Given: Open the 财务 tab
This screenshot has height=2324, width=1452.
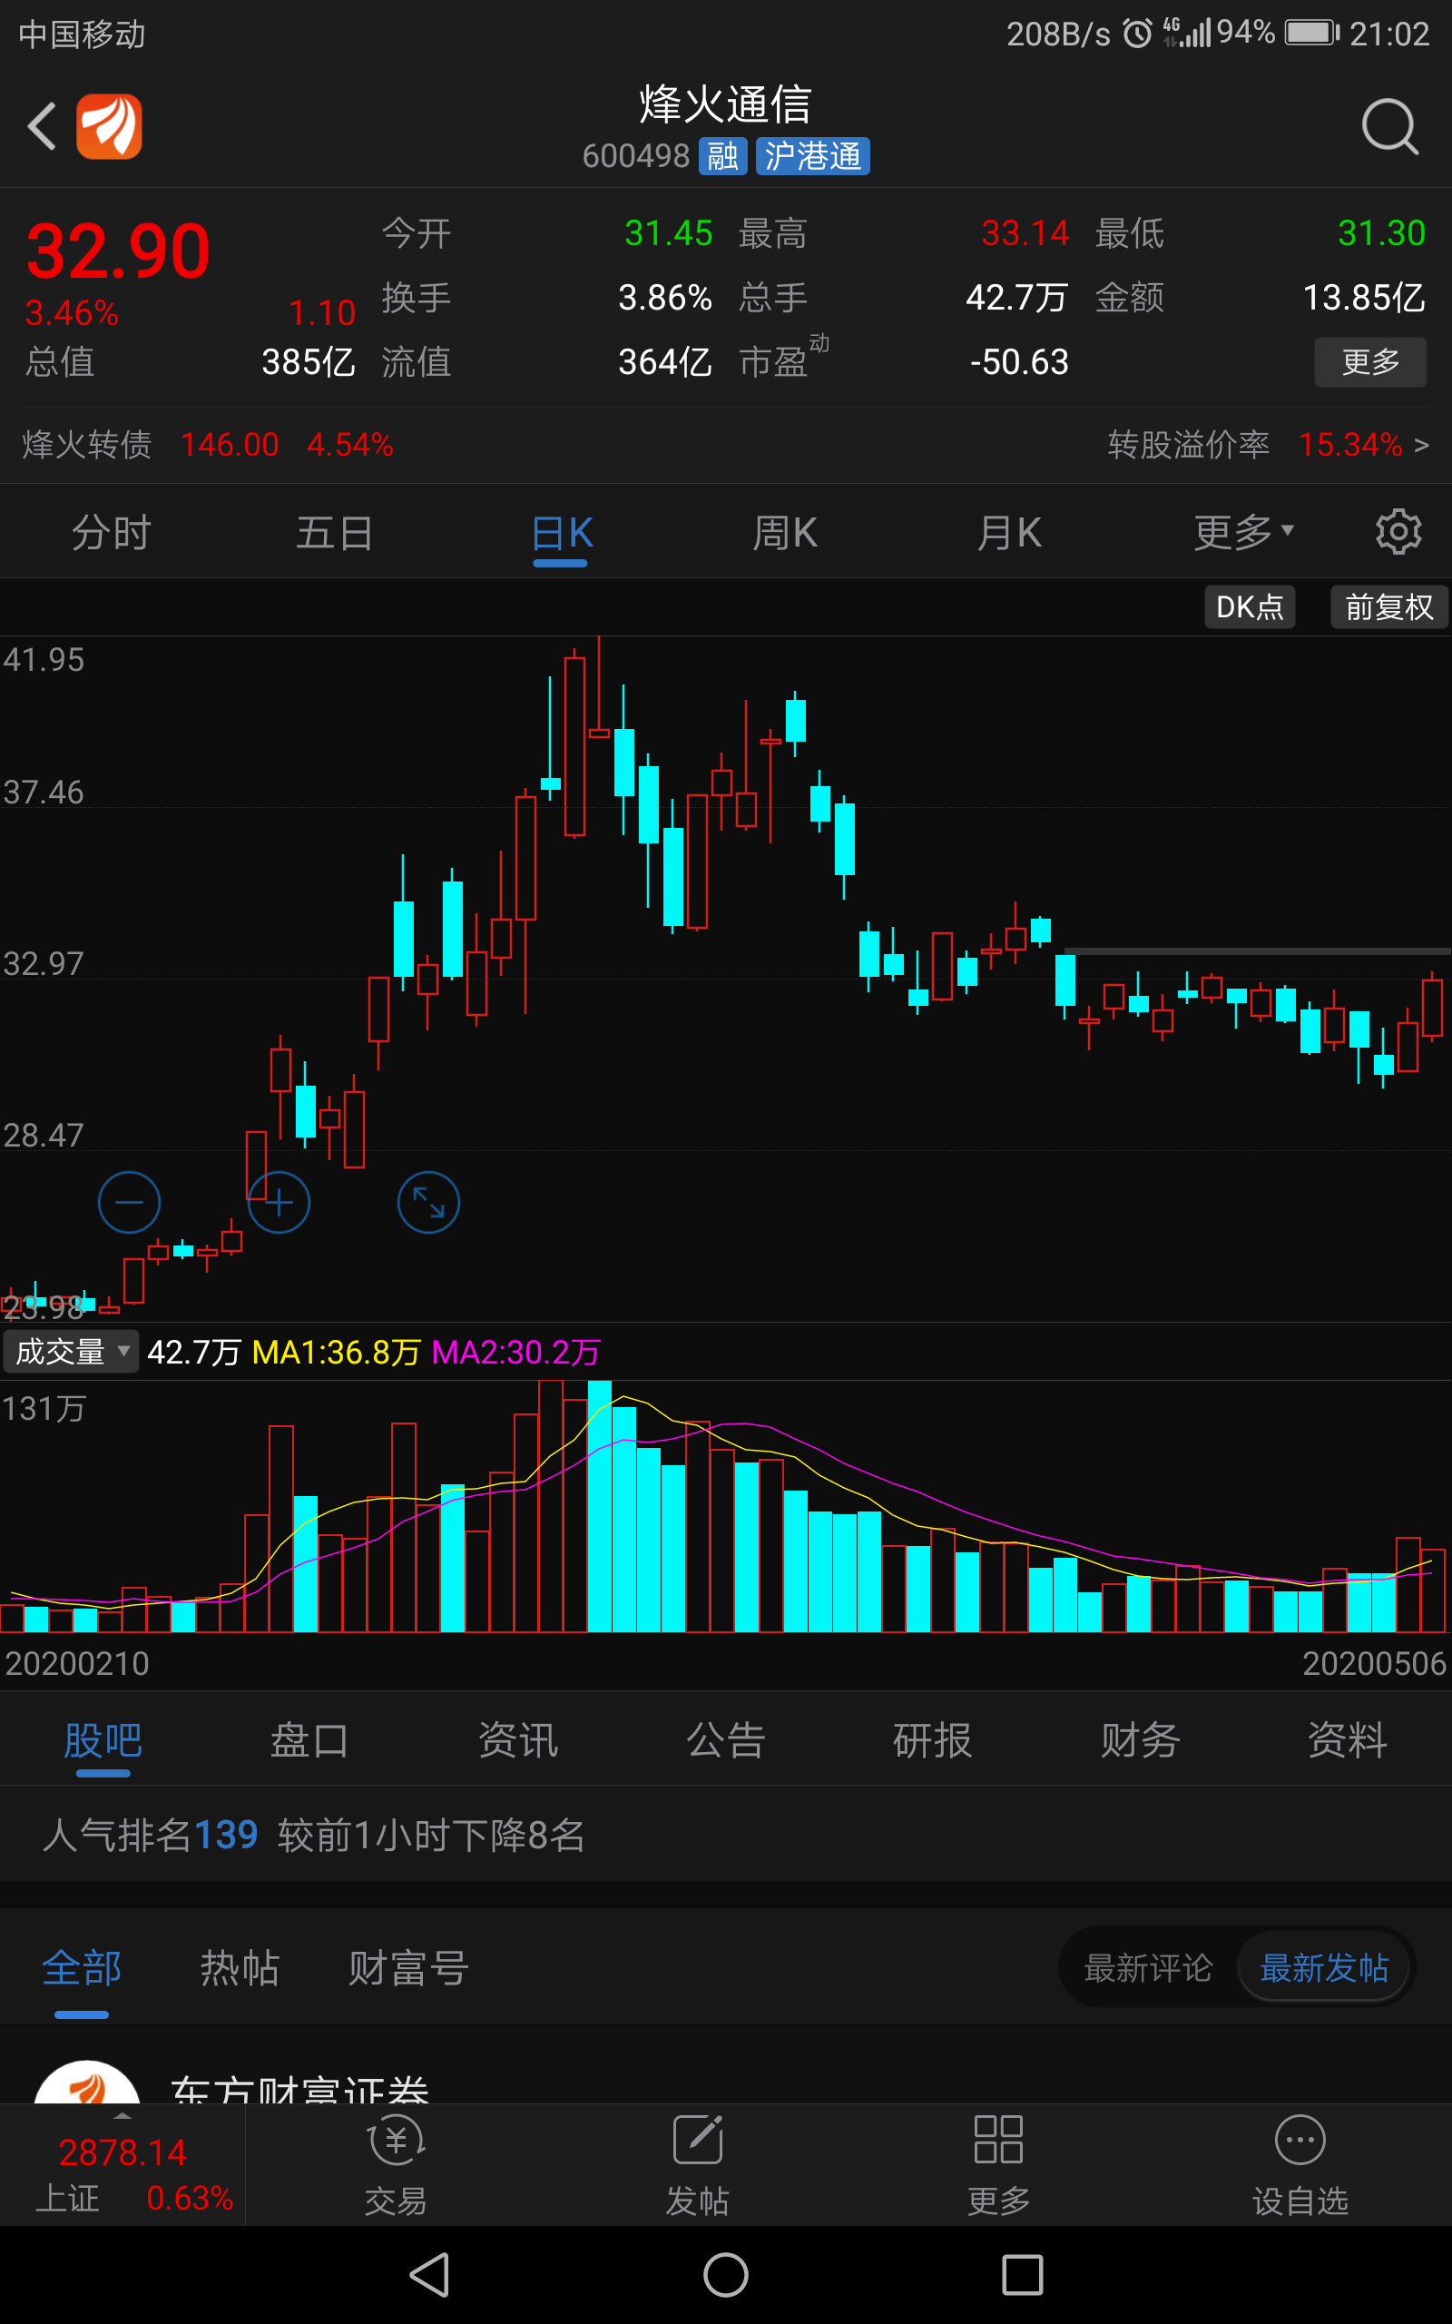Looking at the screenshot, I should tap(1140, 1740).
